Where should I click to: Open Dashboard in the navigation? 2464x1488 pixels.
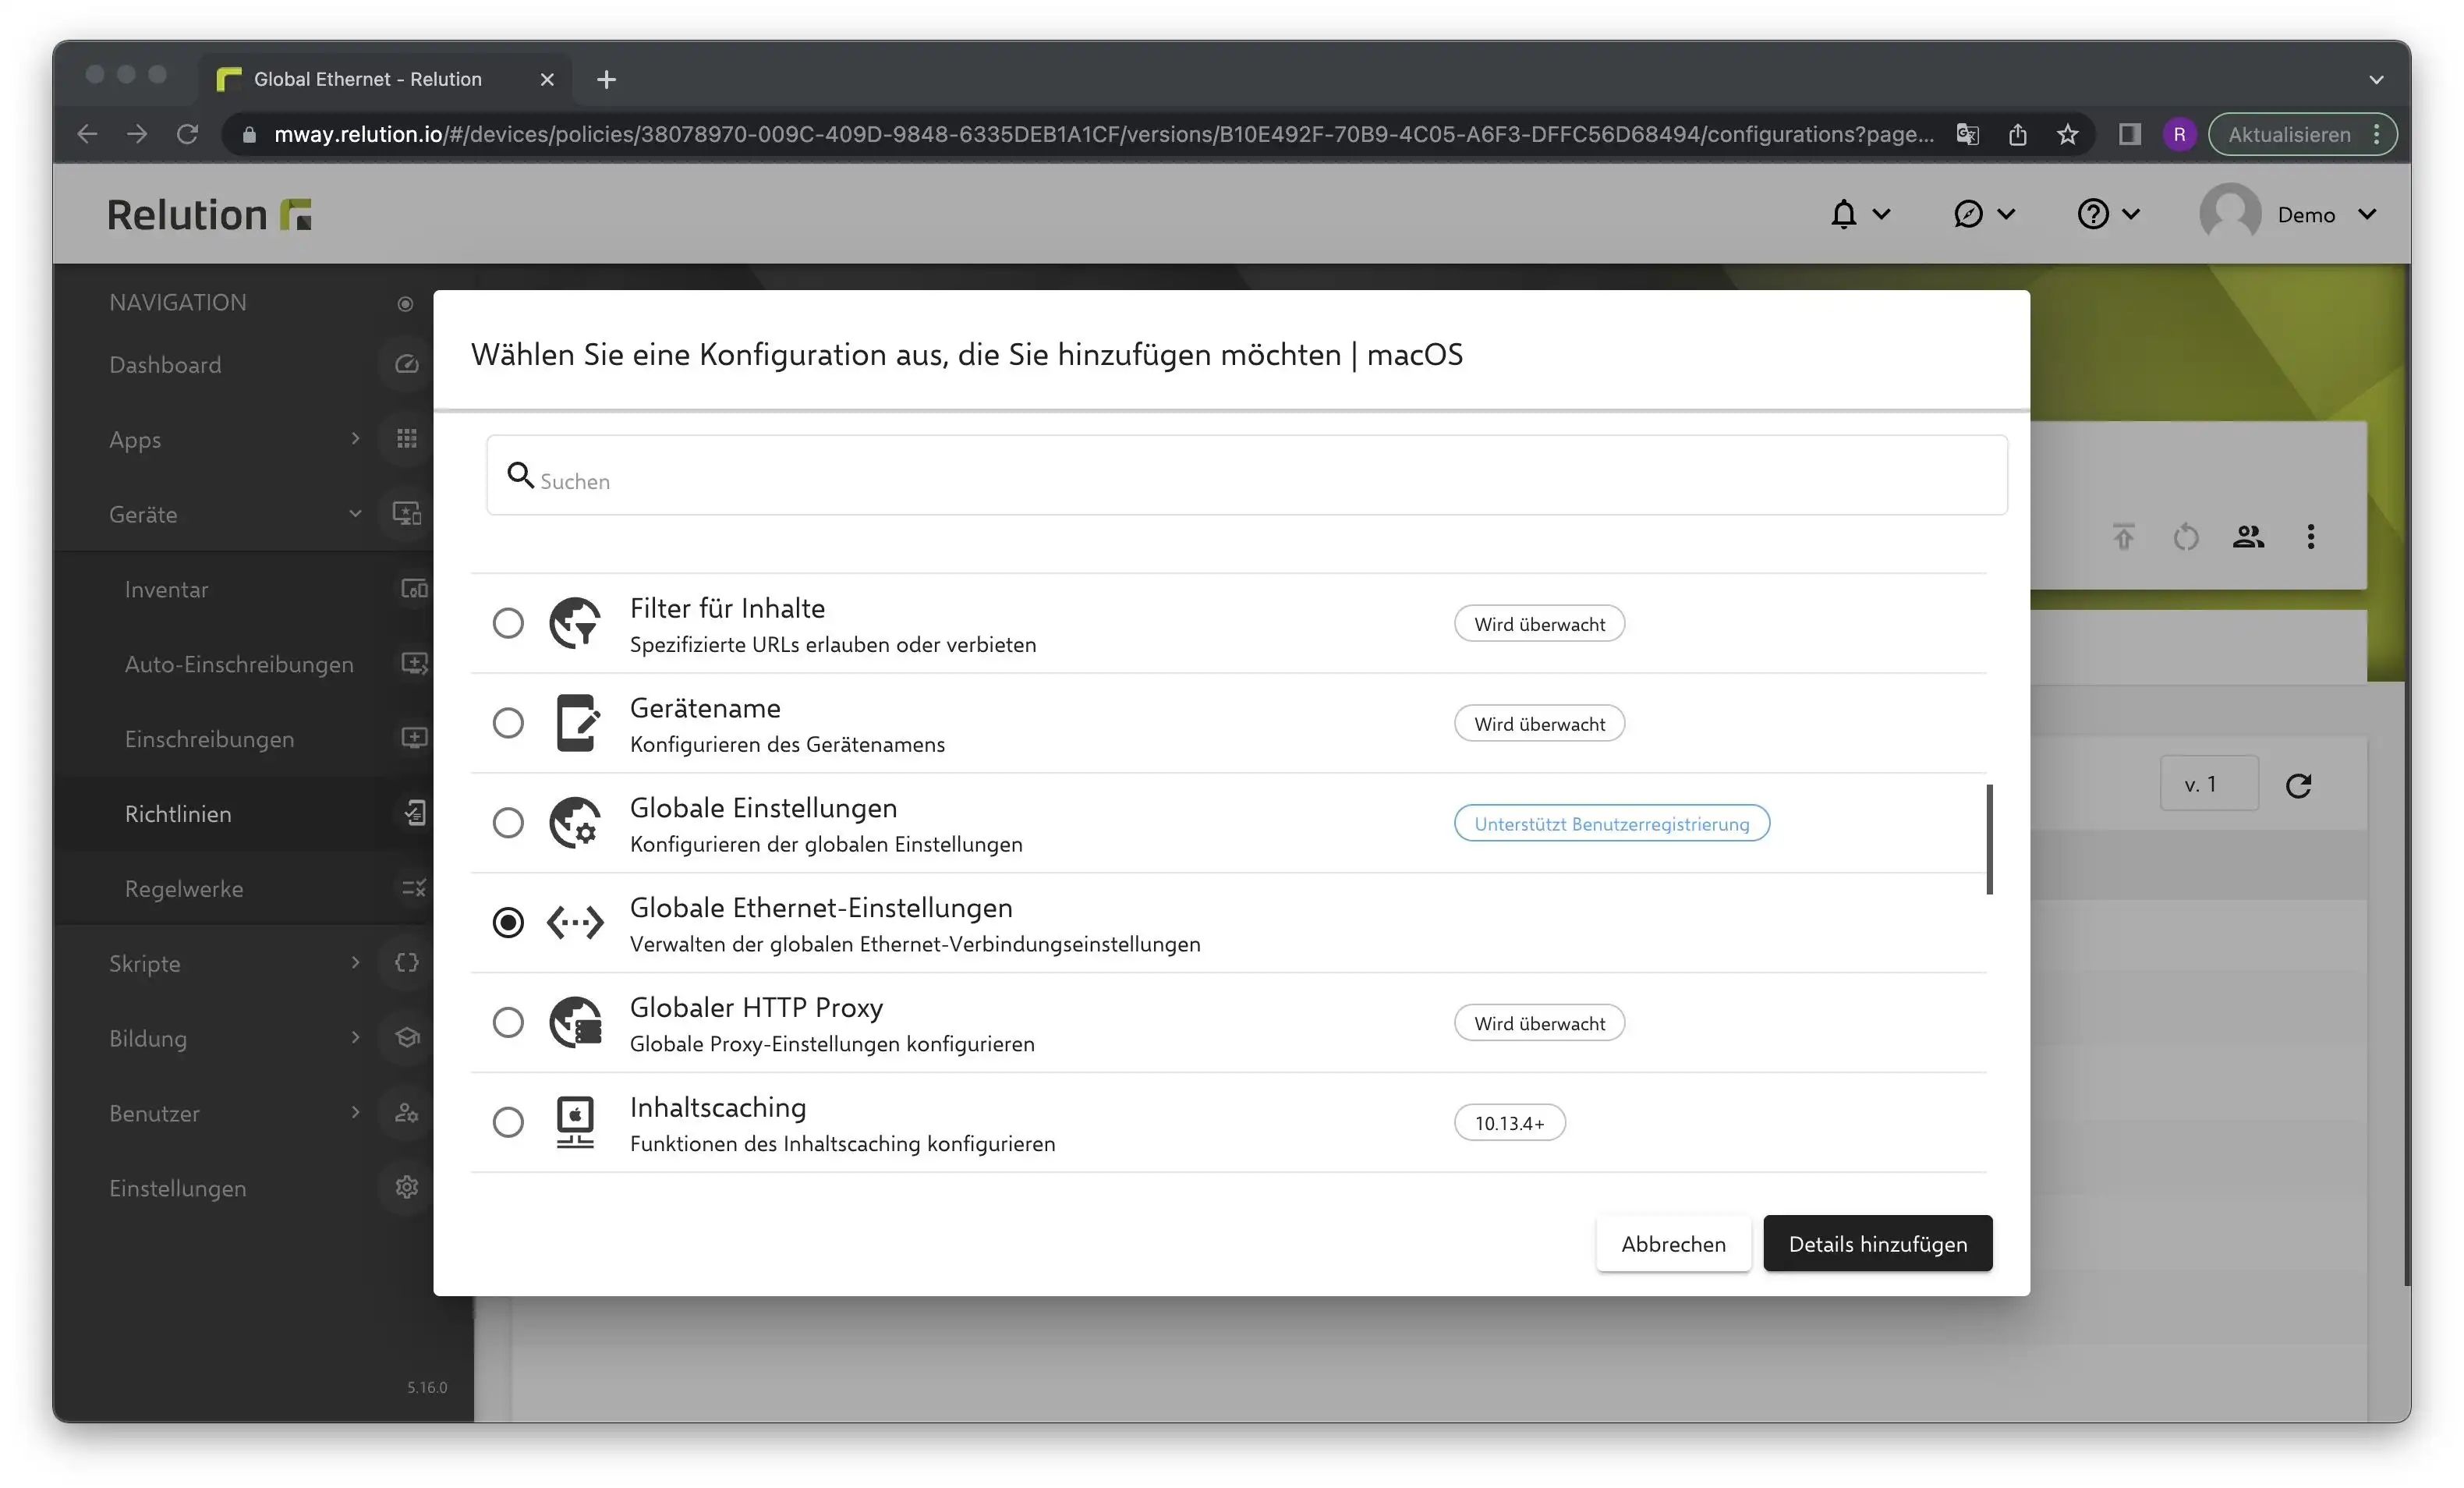(x=165, y=365)
